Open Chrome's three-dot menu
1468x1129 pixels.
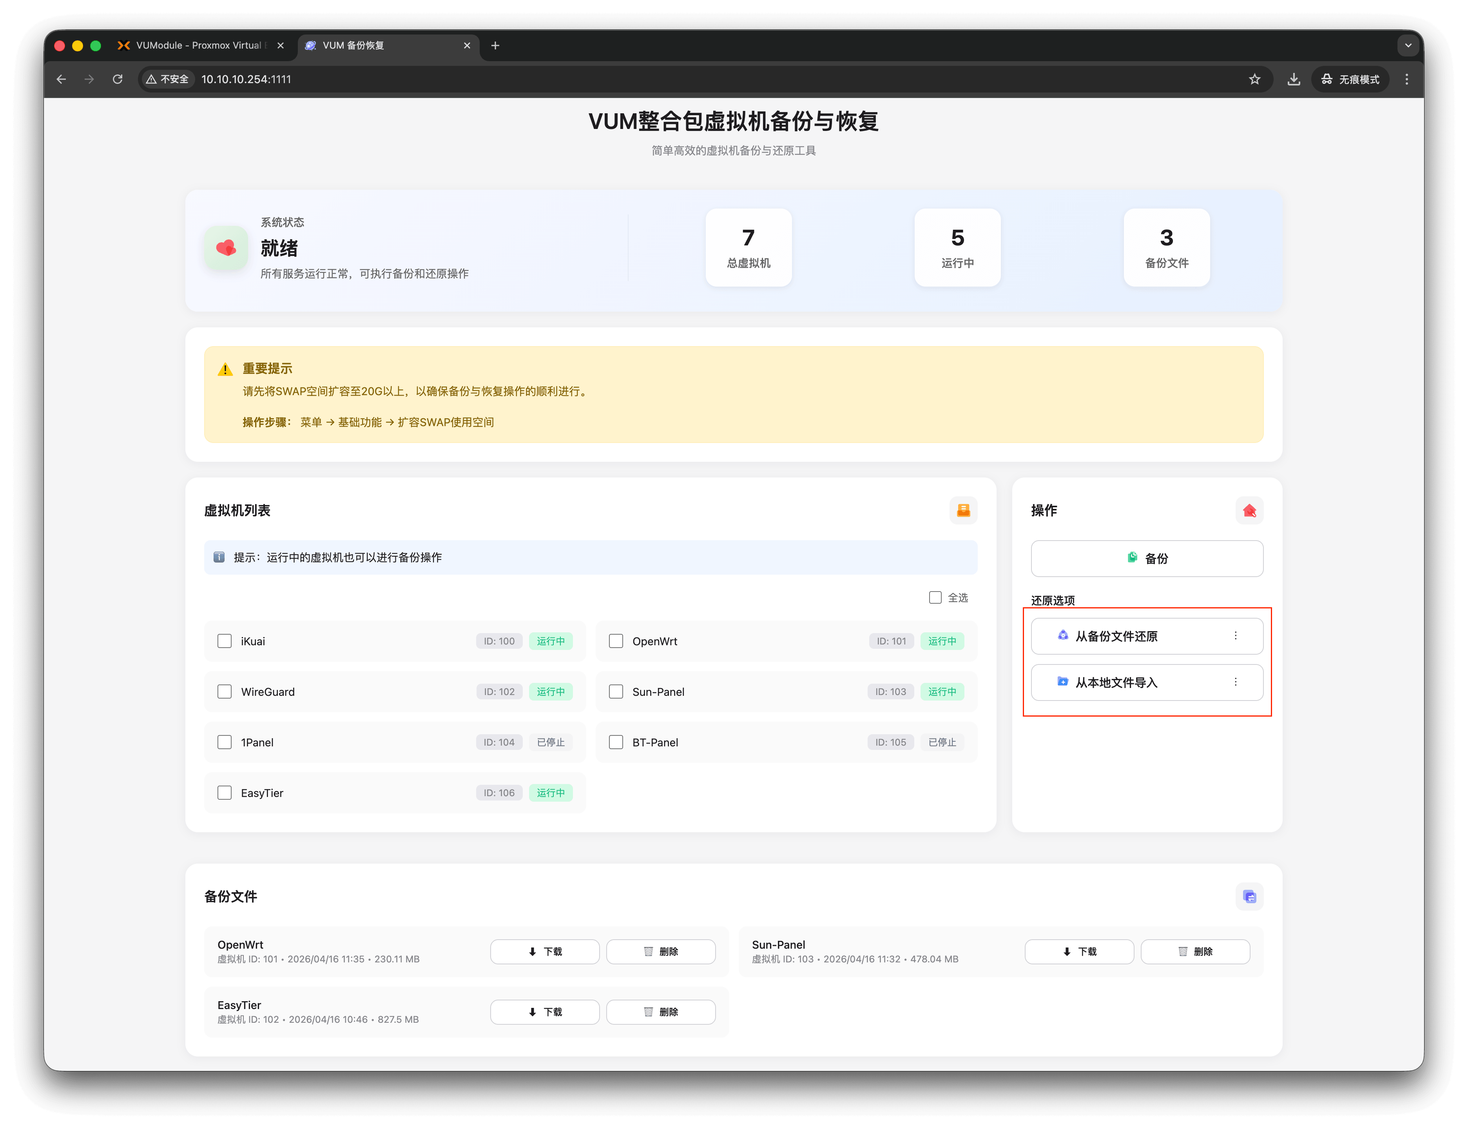point(1406,79)
